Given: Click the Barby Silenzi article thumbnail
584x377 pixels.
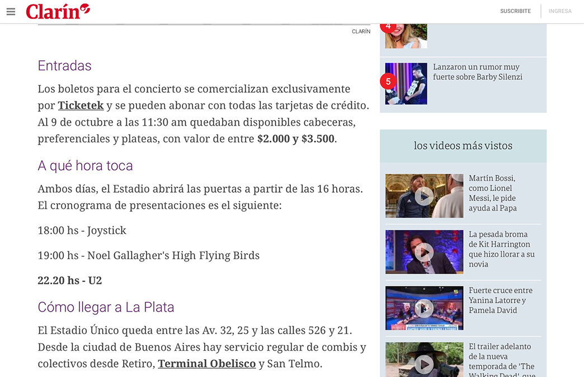Looking at the screenshot, I should [x=406, y=84].
